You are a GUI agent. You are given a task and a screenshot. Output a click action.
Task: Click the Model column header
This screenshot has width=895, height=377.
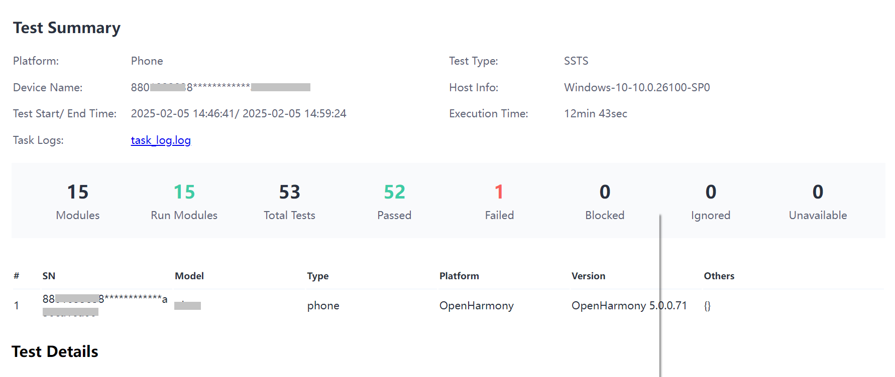click(189, 276)
